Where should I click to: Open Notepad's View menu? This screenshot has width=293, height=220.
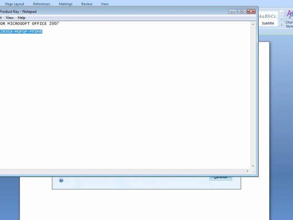[x=9, y=18]
